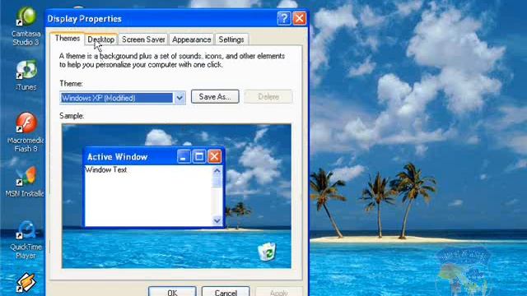Click the Display Properties title text
This screenshot has width=527, height=296.
[84, 19]
